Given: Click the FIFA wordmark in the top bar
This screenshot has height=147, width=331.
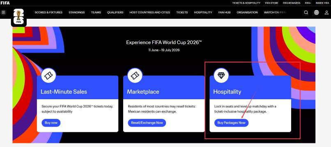Looking at the screenshot, I should point(5,3).
